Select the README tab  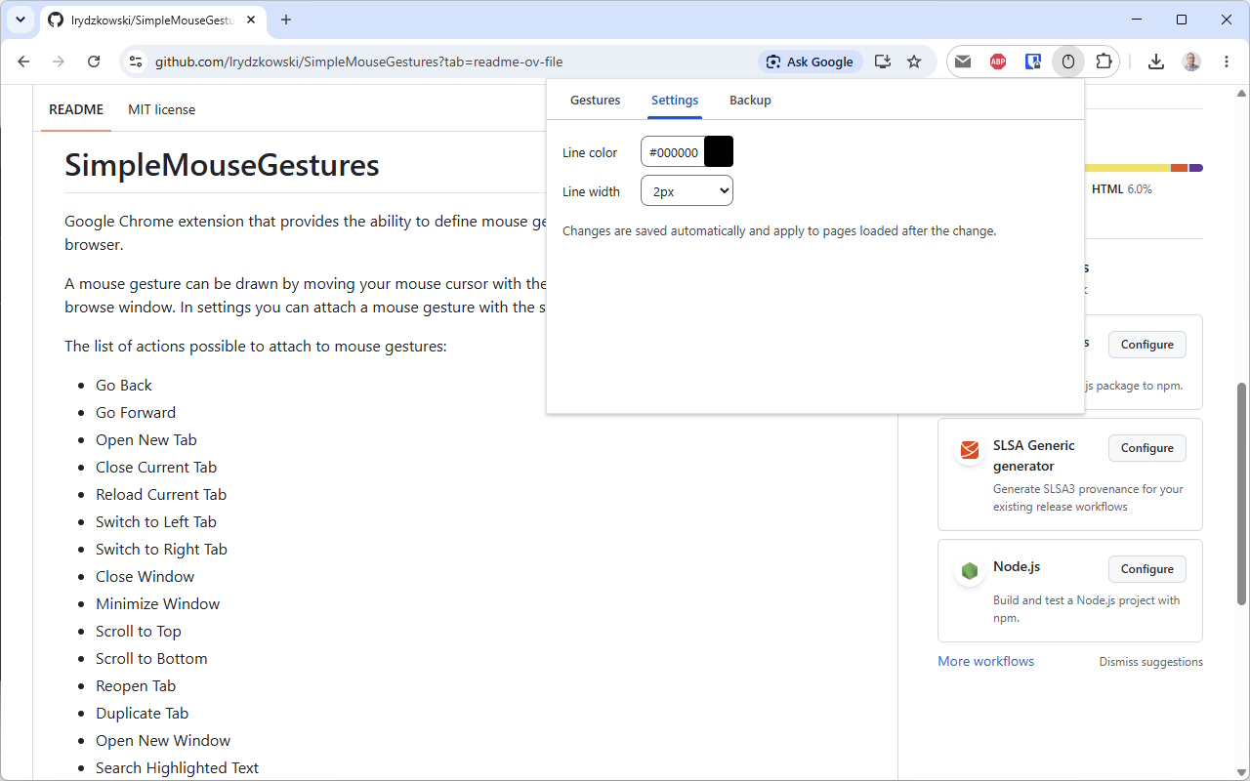[x=76, y=109]
